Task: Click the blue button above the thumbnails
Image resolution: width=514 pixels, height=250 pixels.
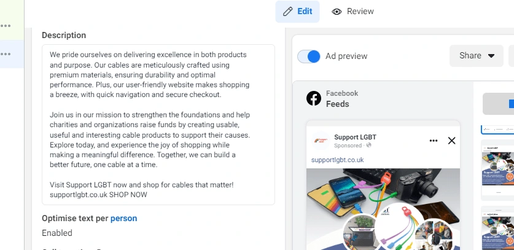Action: (498, 104)
